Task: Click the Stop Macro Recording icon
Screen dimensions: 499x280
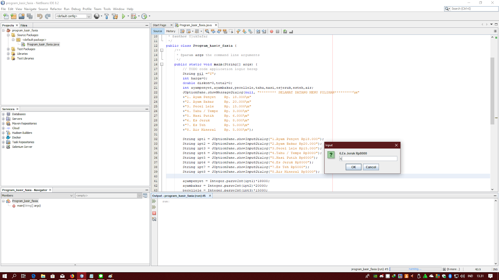Action: pos(278,31)
